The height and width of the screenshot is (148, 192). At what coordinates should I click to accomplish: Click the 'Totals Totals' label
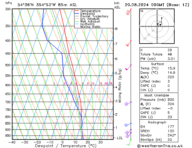[x=151, y=54]
